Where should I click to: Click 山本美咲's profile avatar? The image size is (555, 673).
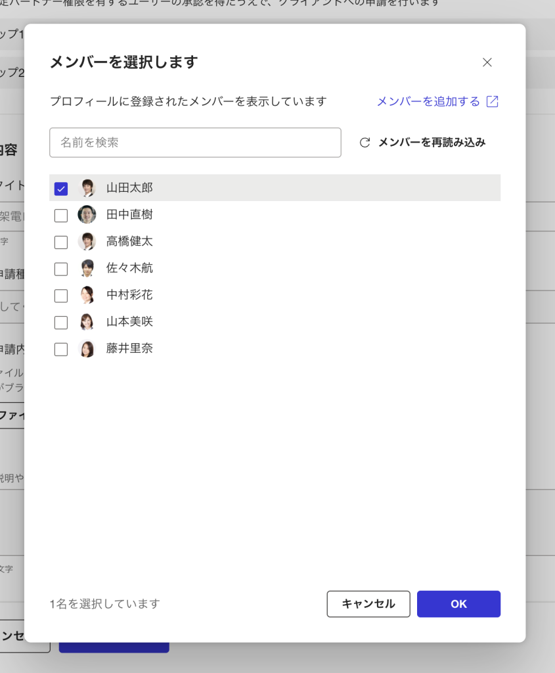click(87, 322)
